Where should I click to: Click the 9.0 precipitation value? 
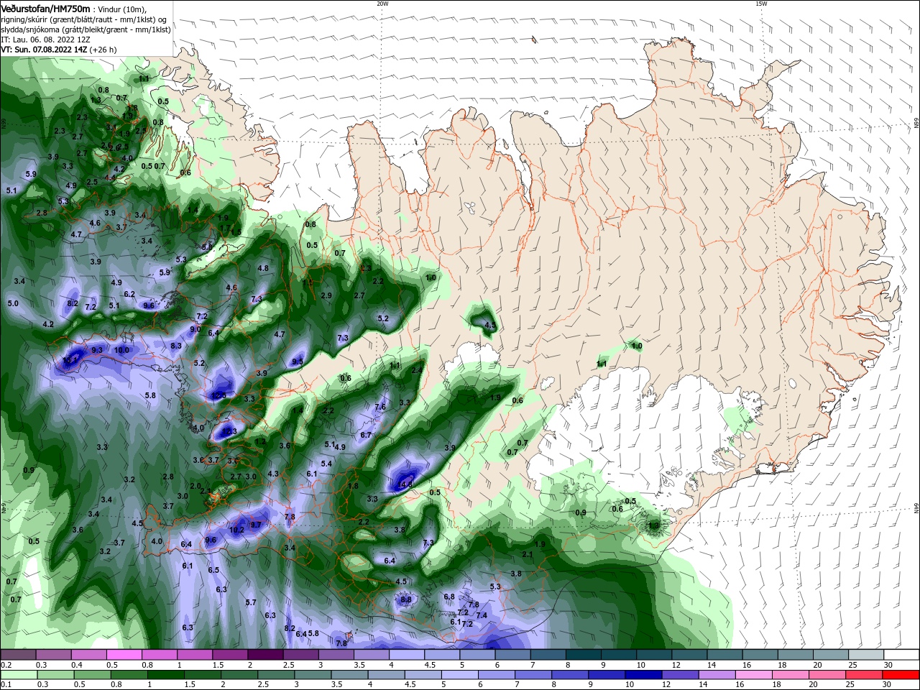click(x=195, y=329)
